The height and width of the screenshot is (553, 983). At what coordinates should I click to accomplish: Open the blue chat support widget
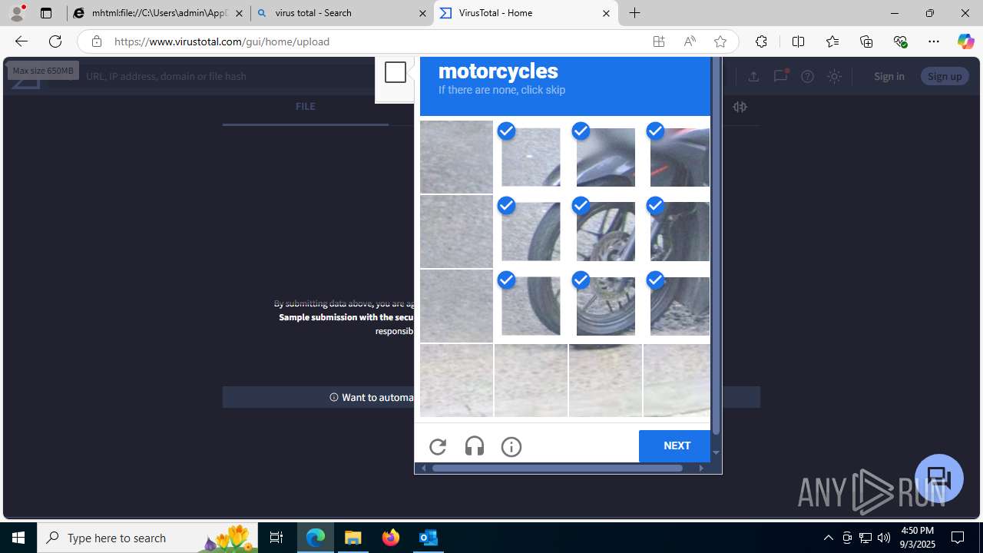pyautogui.click(x=938, y=478)
